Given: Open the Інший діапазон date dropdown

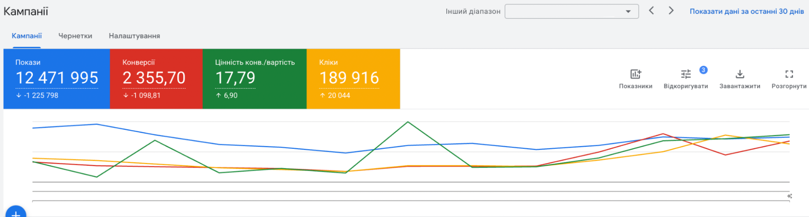Looking at the screenshot, I should coord(571,11).
